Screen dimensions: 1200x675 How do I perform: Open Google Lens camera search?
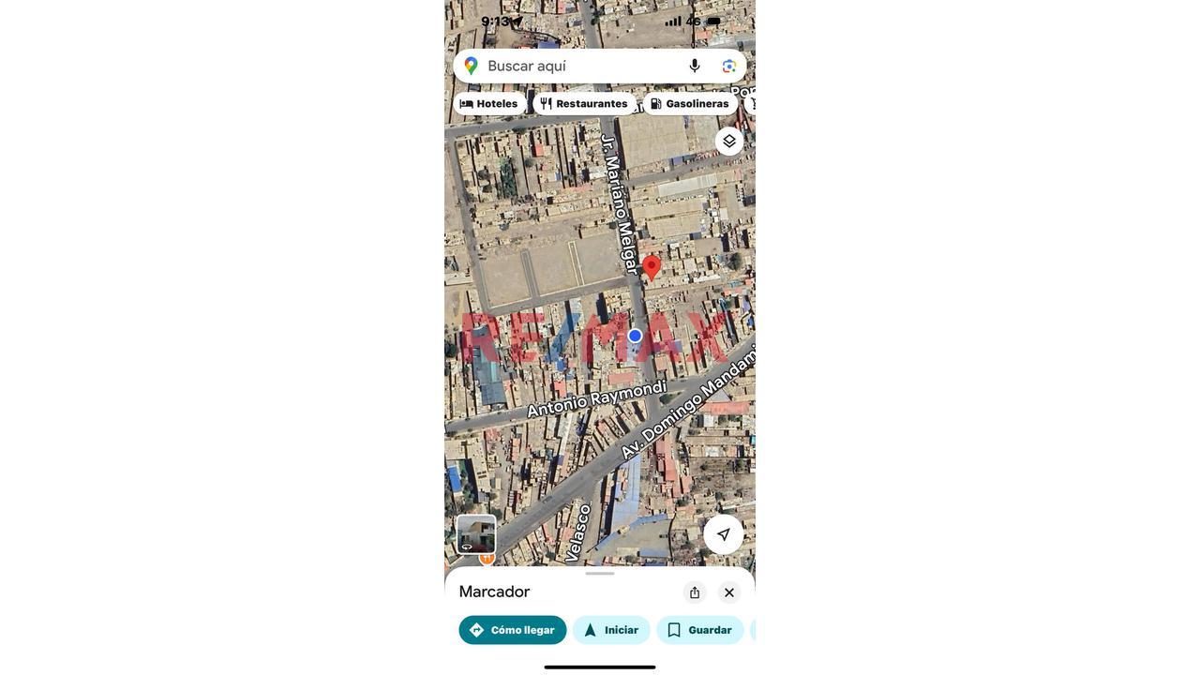729,66
